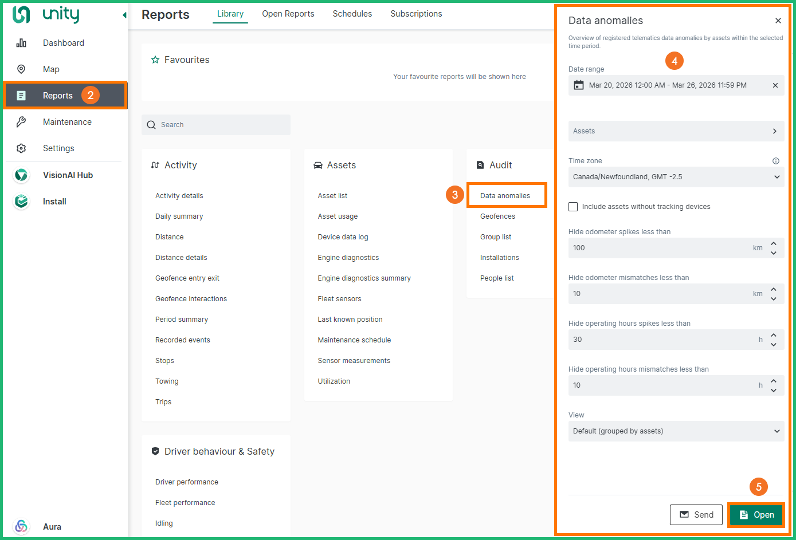Select the Maintenance wrench icon

pyautogui.click(x=21, y=122)
